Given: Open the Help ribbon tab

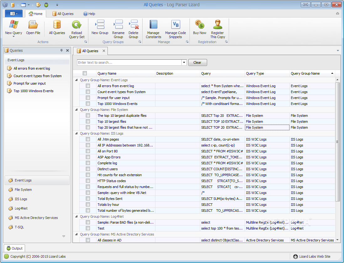Looking at the screenshot, I should coord(89,13).
